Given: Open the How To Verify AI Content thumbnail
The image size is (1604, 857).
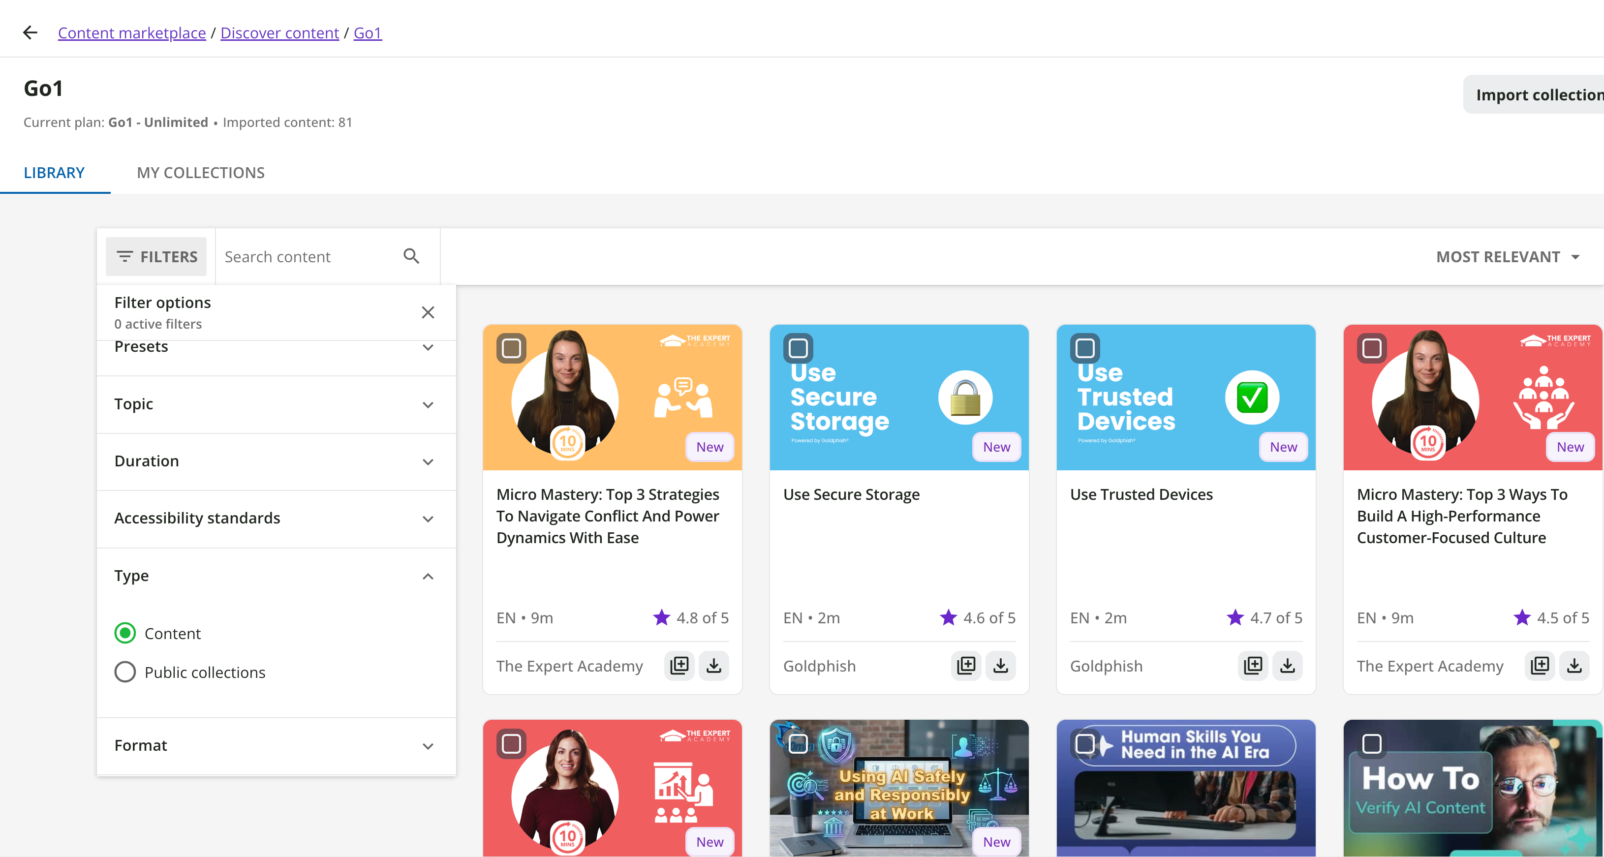Looking at the screenshot, I should (1473, 788).
